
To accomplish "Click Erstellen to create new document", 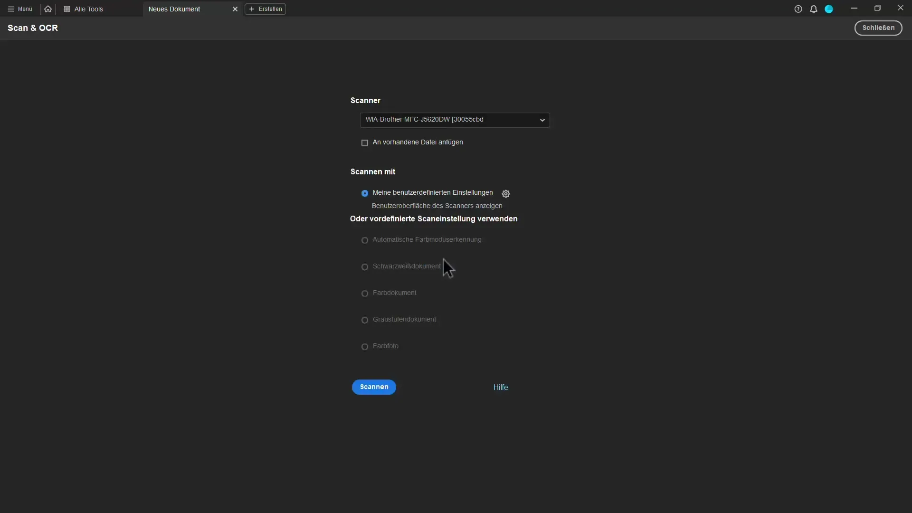I will (266, 9).
